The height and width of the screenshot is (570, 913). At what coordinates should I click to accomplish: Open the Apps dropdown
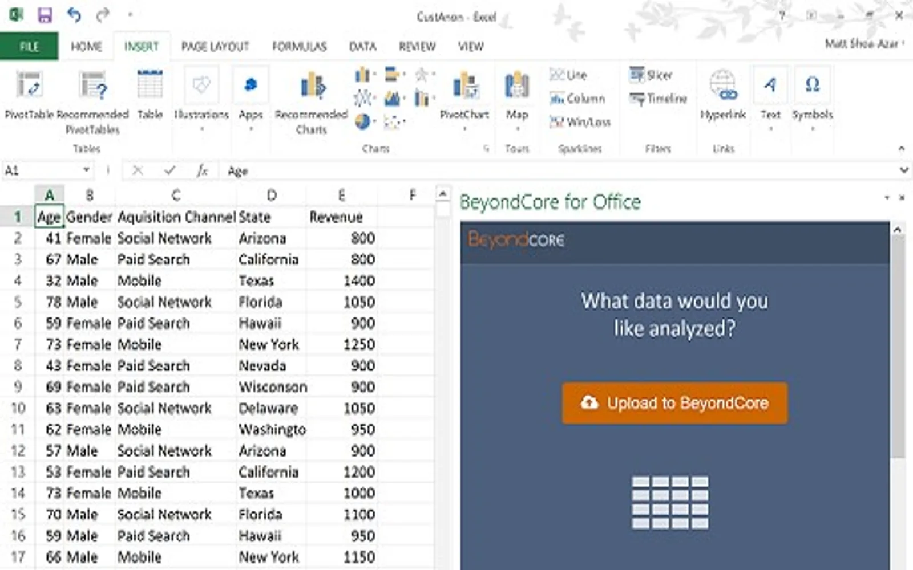tap(251, 100)
